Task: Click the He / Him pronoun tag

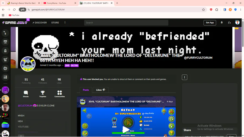Action: pyautogui.click(x=74, y=66)
